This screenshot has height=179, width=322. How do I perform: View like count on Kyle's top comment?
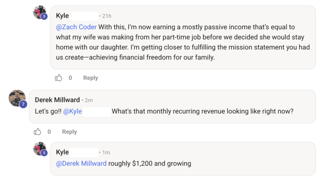pos(70,78)
